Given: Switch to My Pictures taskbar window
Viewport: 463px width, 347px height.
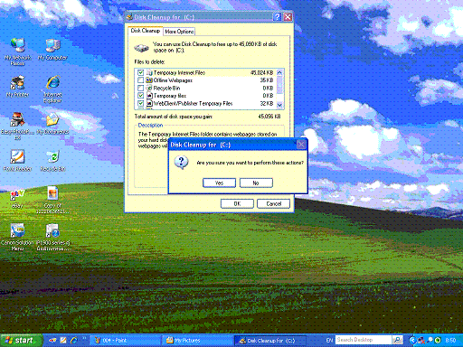Looking at the screenshot, I should click(x=197, y=341).
